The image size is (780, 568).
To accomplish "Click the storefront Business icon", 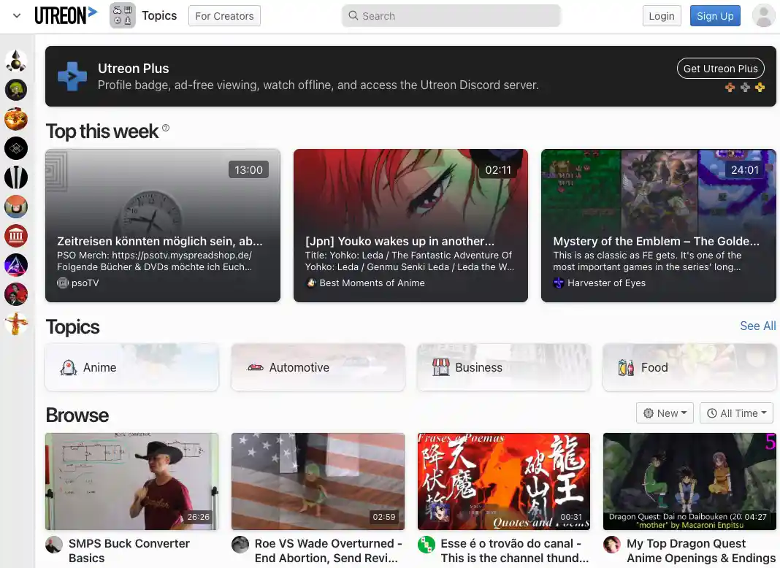I will click(440, 367).
